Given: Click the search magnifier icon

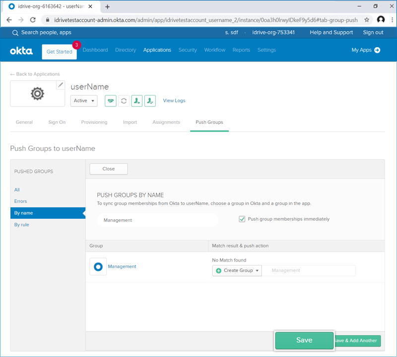Looking at the screenshot, I should [x=15, y=33].
